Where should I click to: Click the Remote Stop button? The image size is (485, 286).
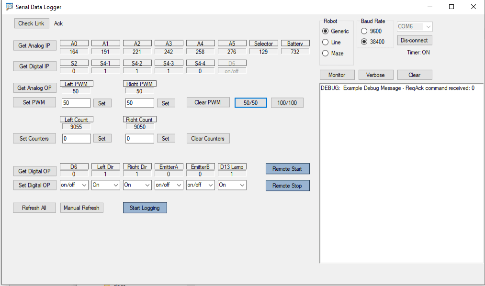(288, 186)
